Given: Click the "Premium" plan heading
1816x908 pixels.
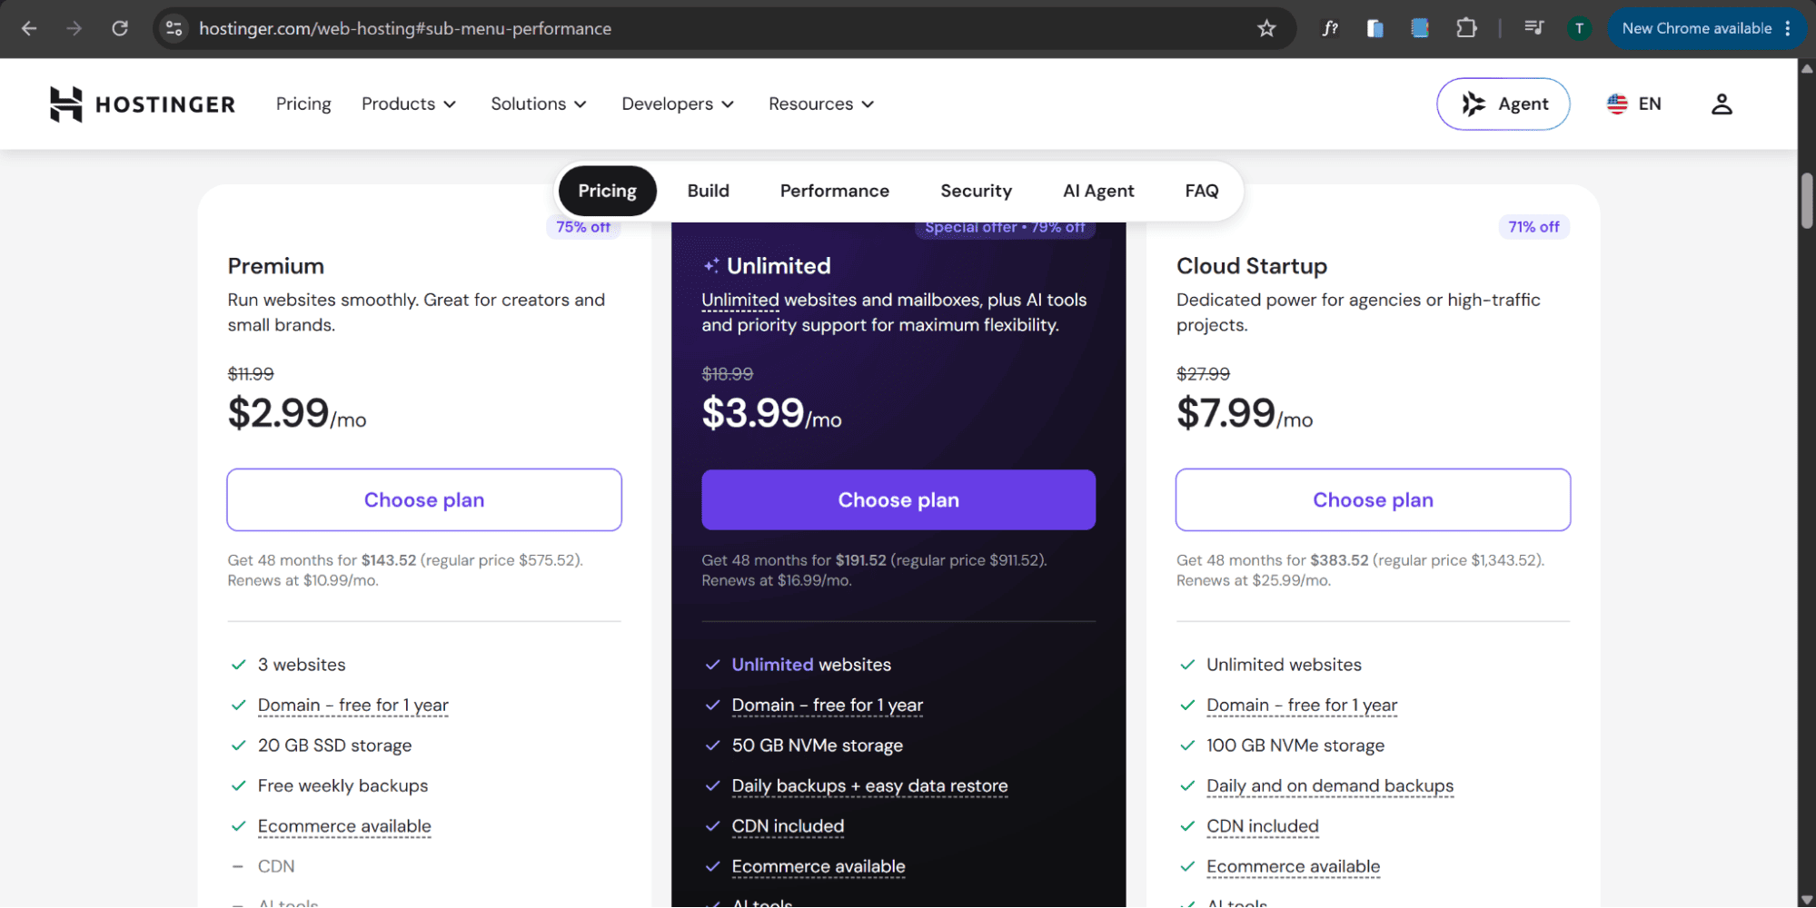Looking at the screenshot, I should pos(276,266).
